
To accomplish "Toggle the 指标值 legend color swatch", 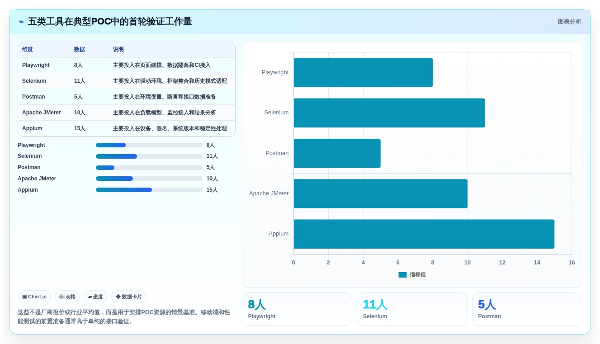I will [402, 275].
